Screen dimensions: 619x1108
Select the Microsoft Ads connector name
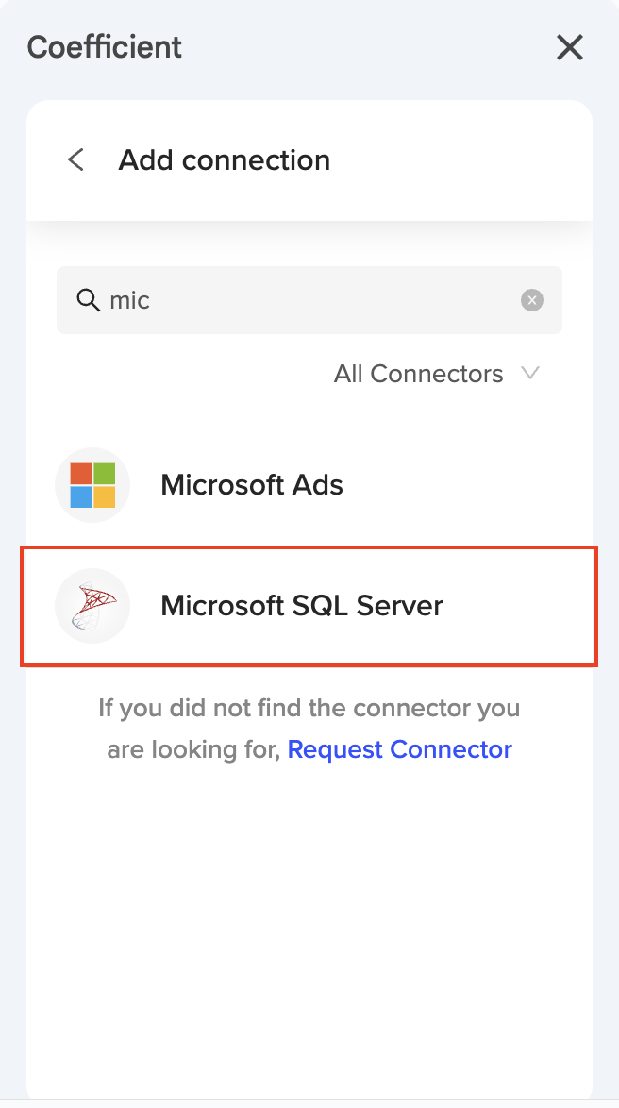pyautogui.click(x=252, y=485)
